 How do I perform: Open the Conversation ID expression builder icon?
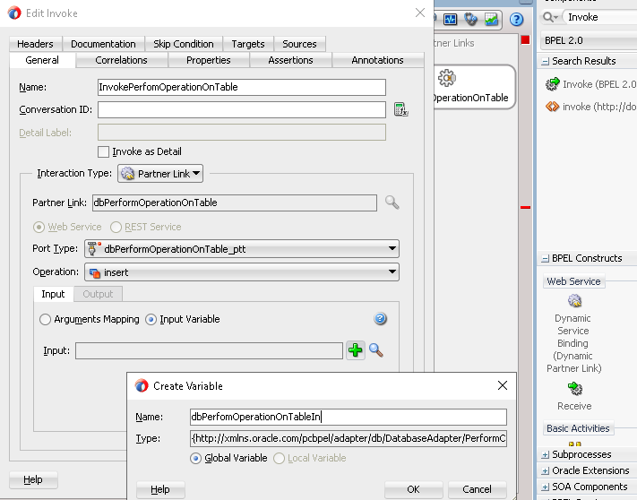point(401,109)
